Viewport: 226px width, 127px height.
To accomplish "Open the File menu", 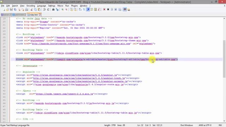I will pos(2,6).
